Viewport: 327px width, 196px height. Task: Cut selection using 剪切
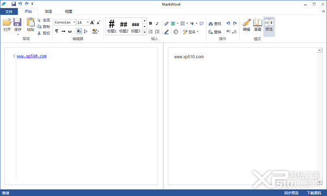44,33
